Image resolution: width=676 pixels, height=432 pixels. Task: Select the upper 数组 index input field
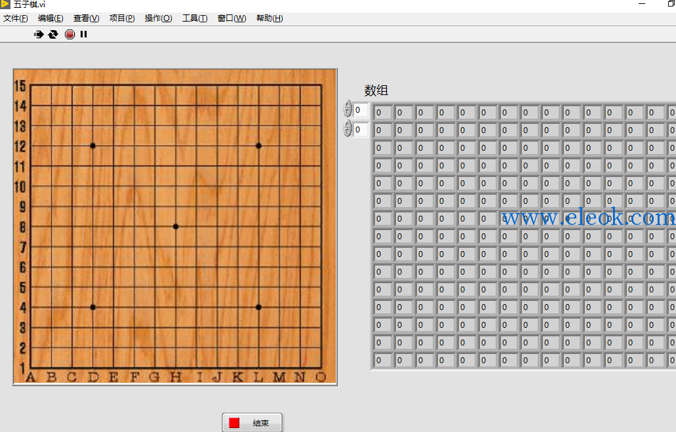click(x=361, y=110)
